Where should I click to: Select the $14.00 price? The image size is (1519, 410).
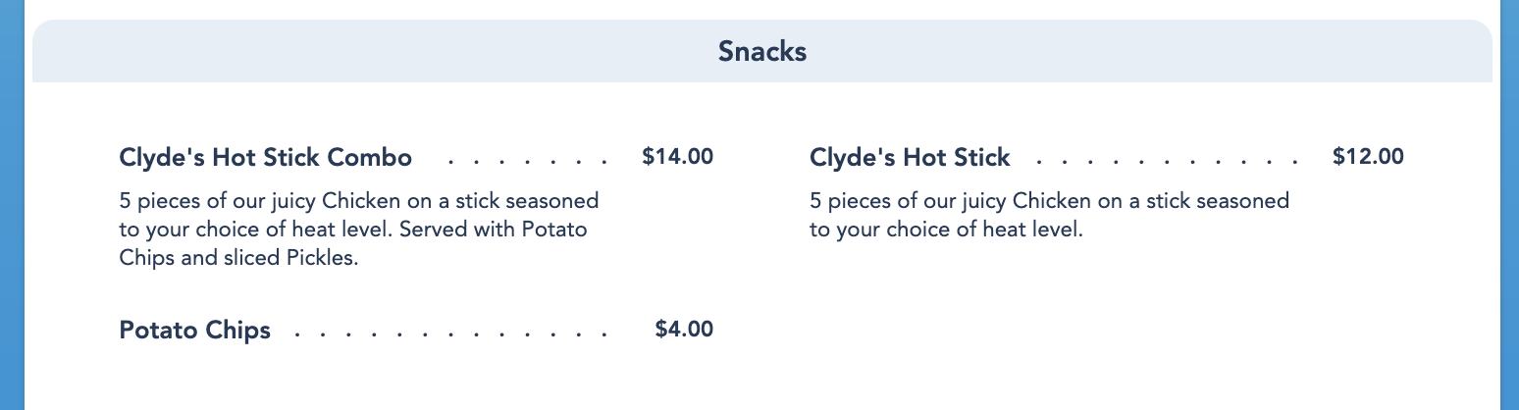click(677, 156)
